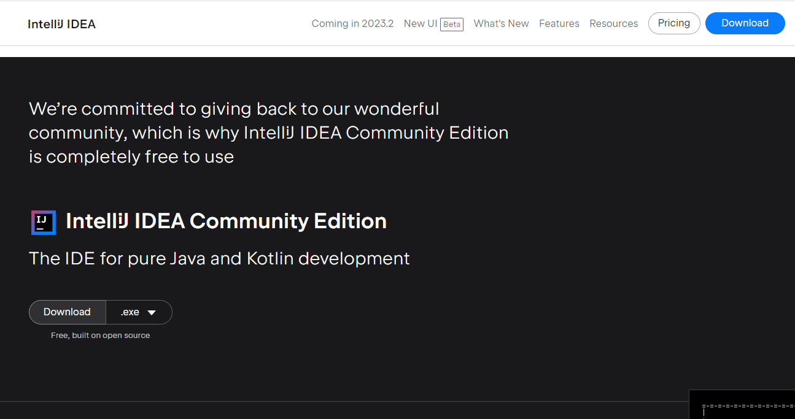Open the Resources menu

(613, 23)
